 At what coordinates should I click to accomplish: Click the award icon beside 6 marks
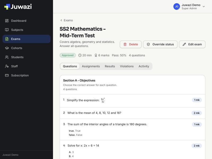pos(96,55)
